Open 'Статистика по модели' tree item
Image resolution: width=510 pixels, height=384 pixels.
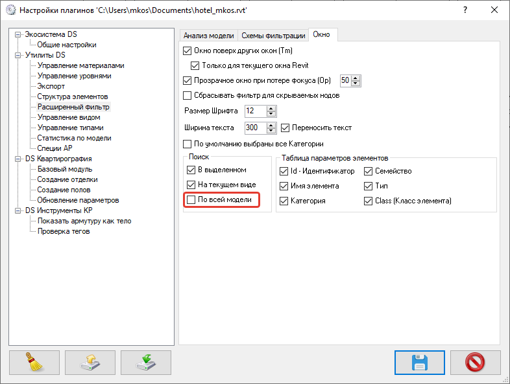(74, 139)
